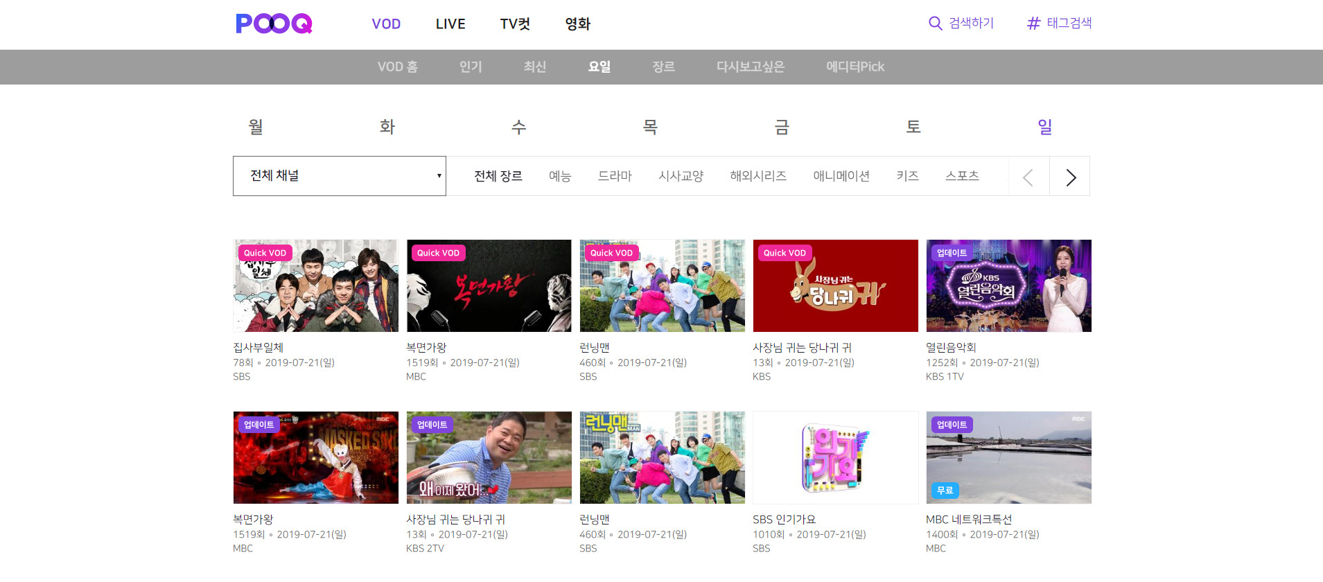Open SBS 인기가요 thumbnail
The width and height of the screenshot is (1323, 582).
tap(836, 457)
